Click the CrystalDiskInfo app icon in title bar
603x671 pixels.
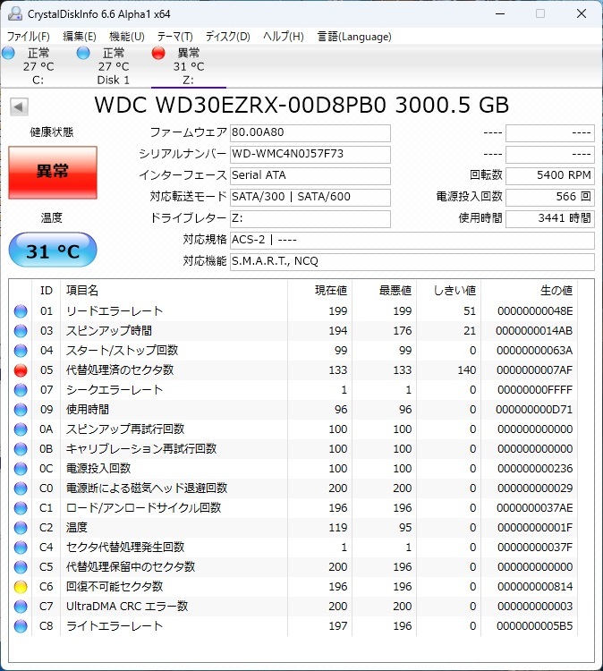pos(15,13)
